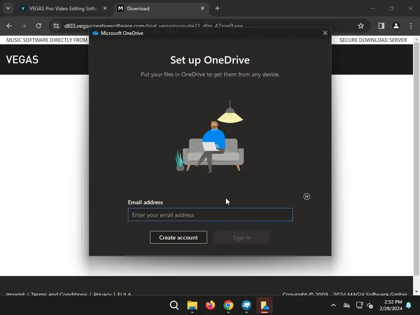Click the page vertical scrollbar
Screen dimensions: 420x315
click(x=416, y=159)
